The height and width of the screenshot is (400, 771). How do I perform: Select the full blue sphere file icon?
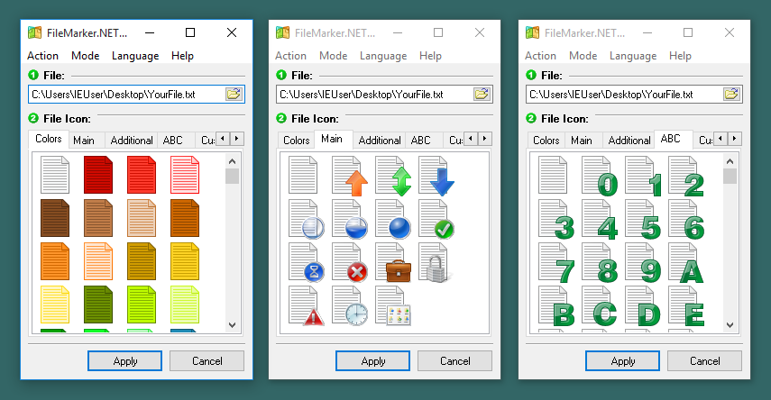393,219
